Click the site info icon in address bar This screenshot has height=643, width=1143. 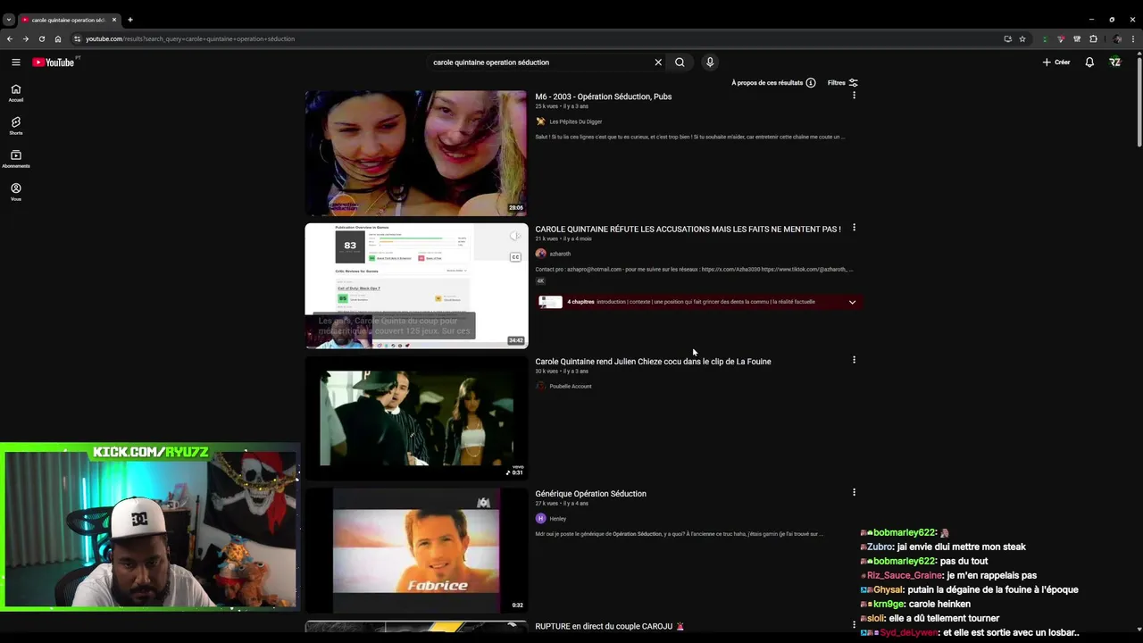click(x=78, y=38)
